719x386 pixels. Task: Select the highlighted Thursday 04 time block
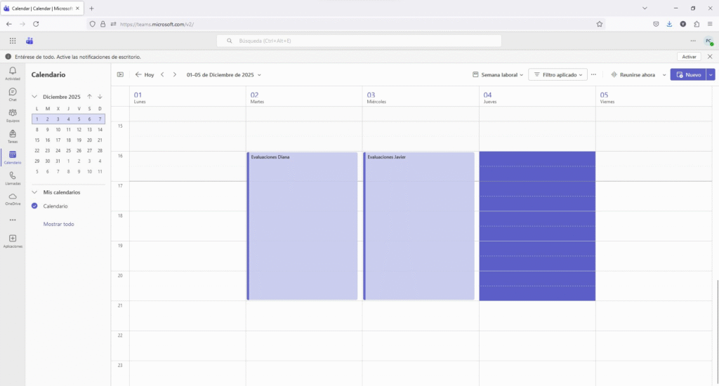pyautogui.click(x=537, y=226)
